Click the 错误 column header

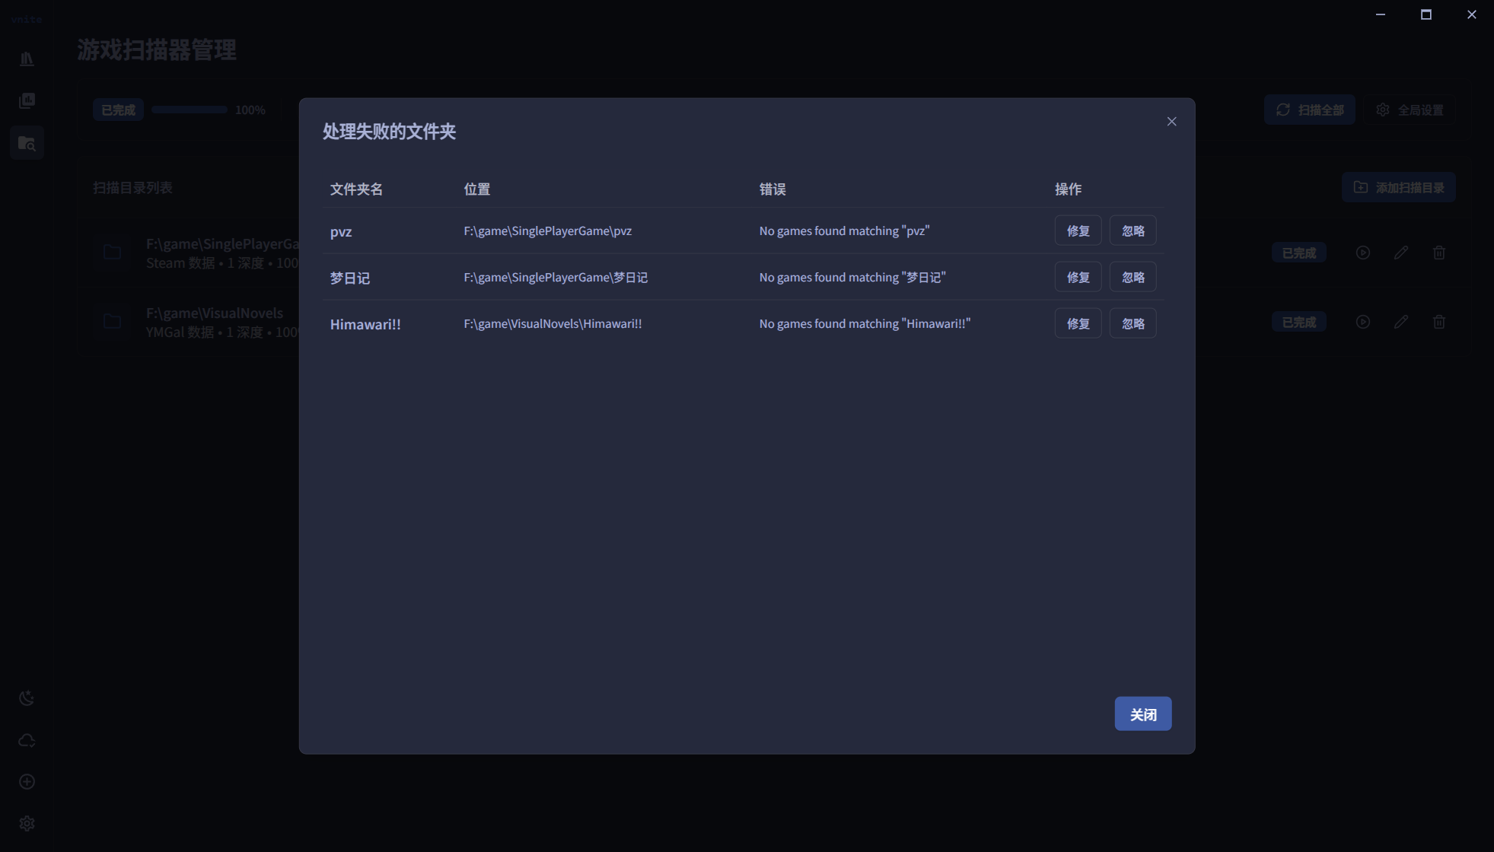tap(772, 189)
